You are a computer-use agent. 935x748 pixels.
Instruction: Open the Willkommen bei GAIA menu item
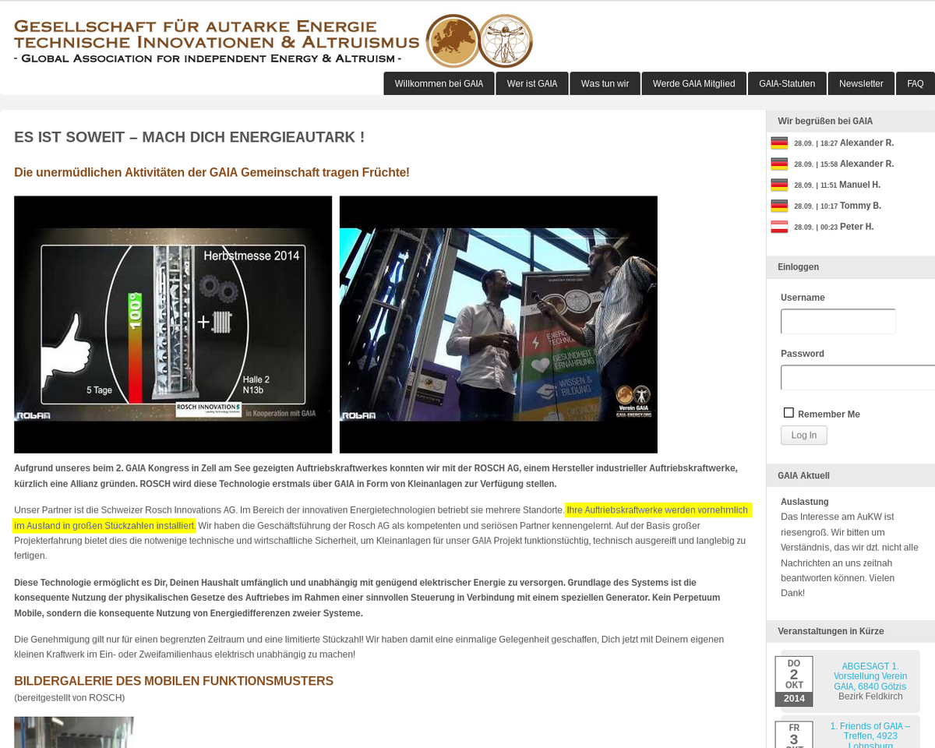tap(439, 83)
